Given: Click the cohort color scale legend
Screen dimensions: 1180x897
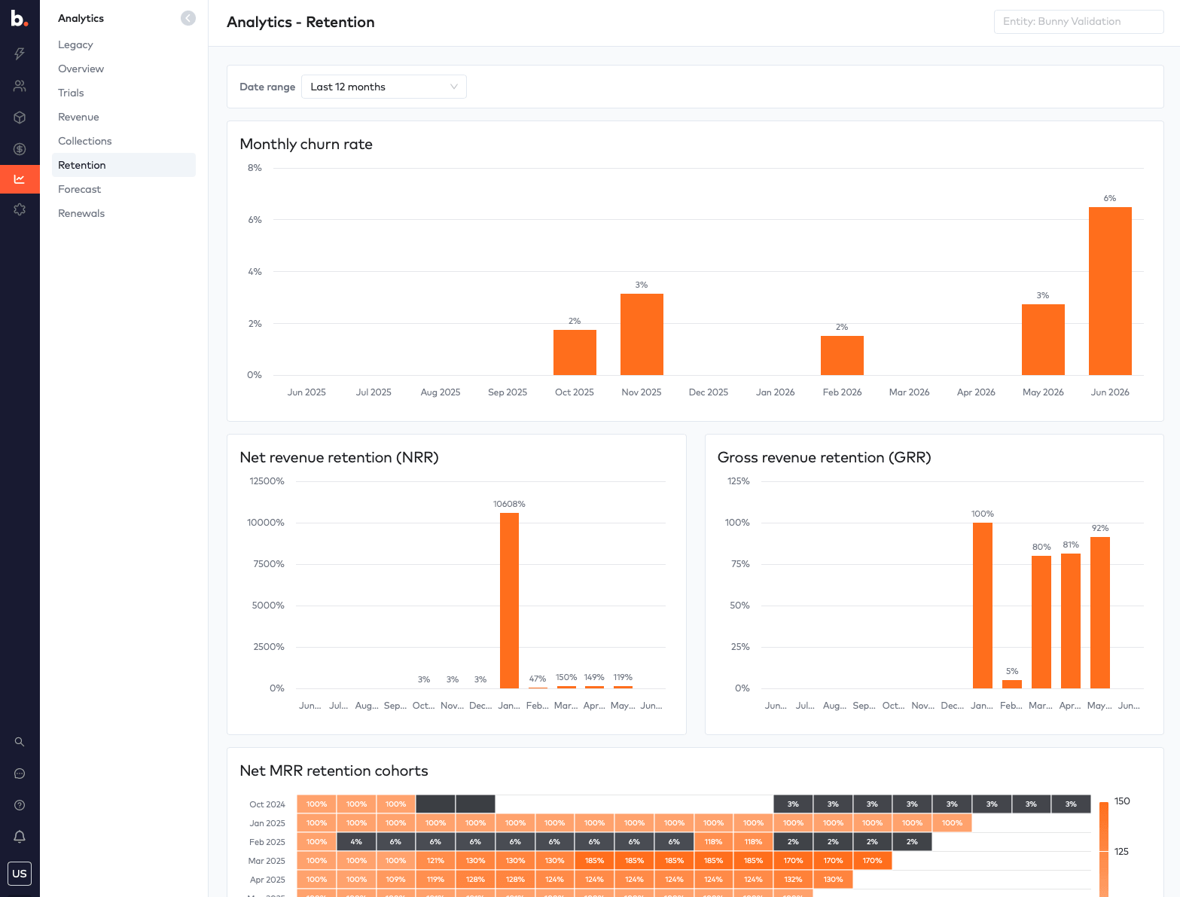Looking at the screenshot, I should pyautogui.click(x=1104, y=849).
